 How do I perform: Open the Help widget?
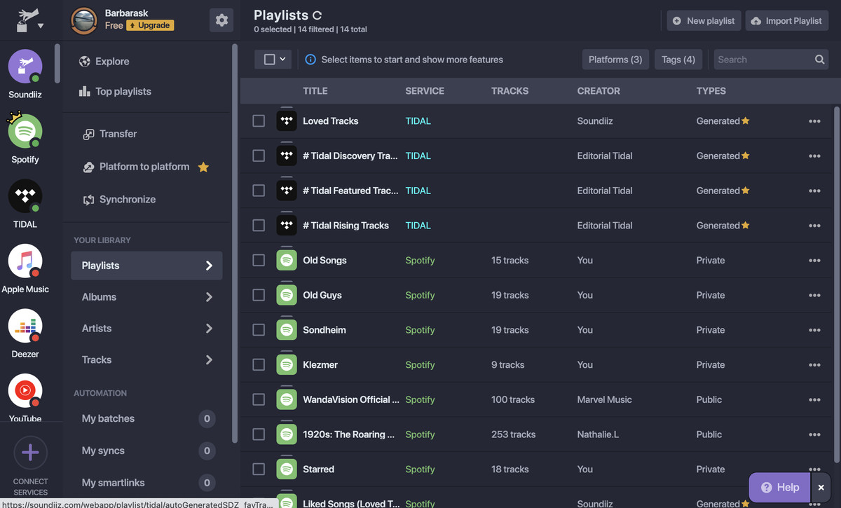point(780,487)
